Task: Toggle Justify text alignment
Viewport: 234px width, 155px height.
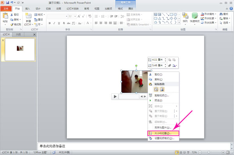Action: 110,23
